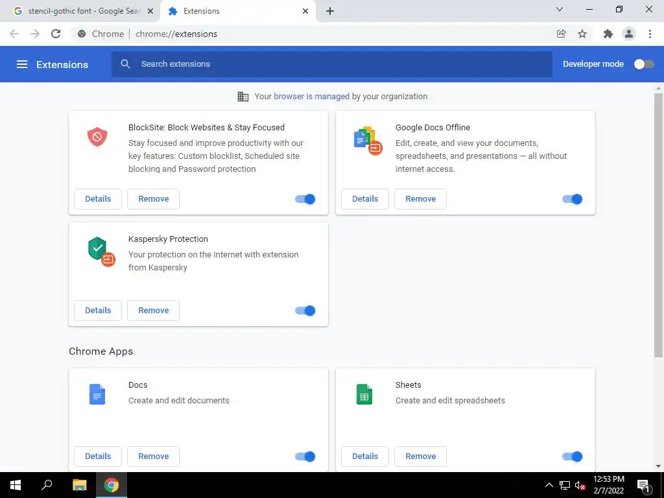
Task: Click the BlockSite red shield icon
Action: click(x=97, y=137)
